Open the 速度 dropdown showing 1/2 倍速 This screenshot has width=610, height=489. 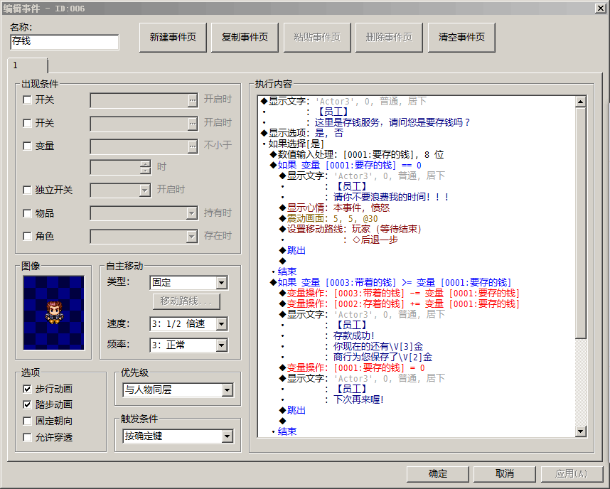[x=188, y=323]
